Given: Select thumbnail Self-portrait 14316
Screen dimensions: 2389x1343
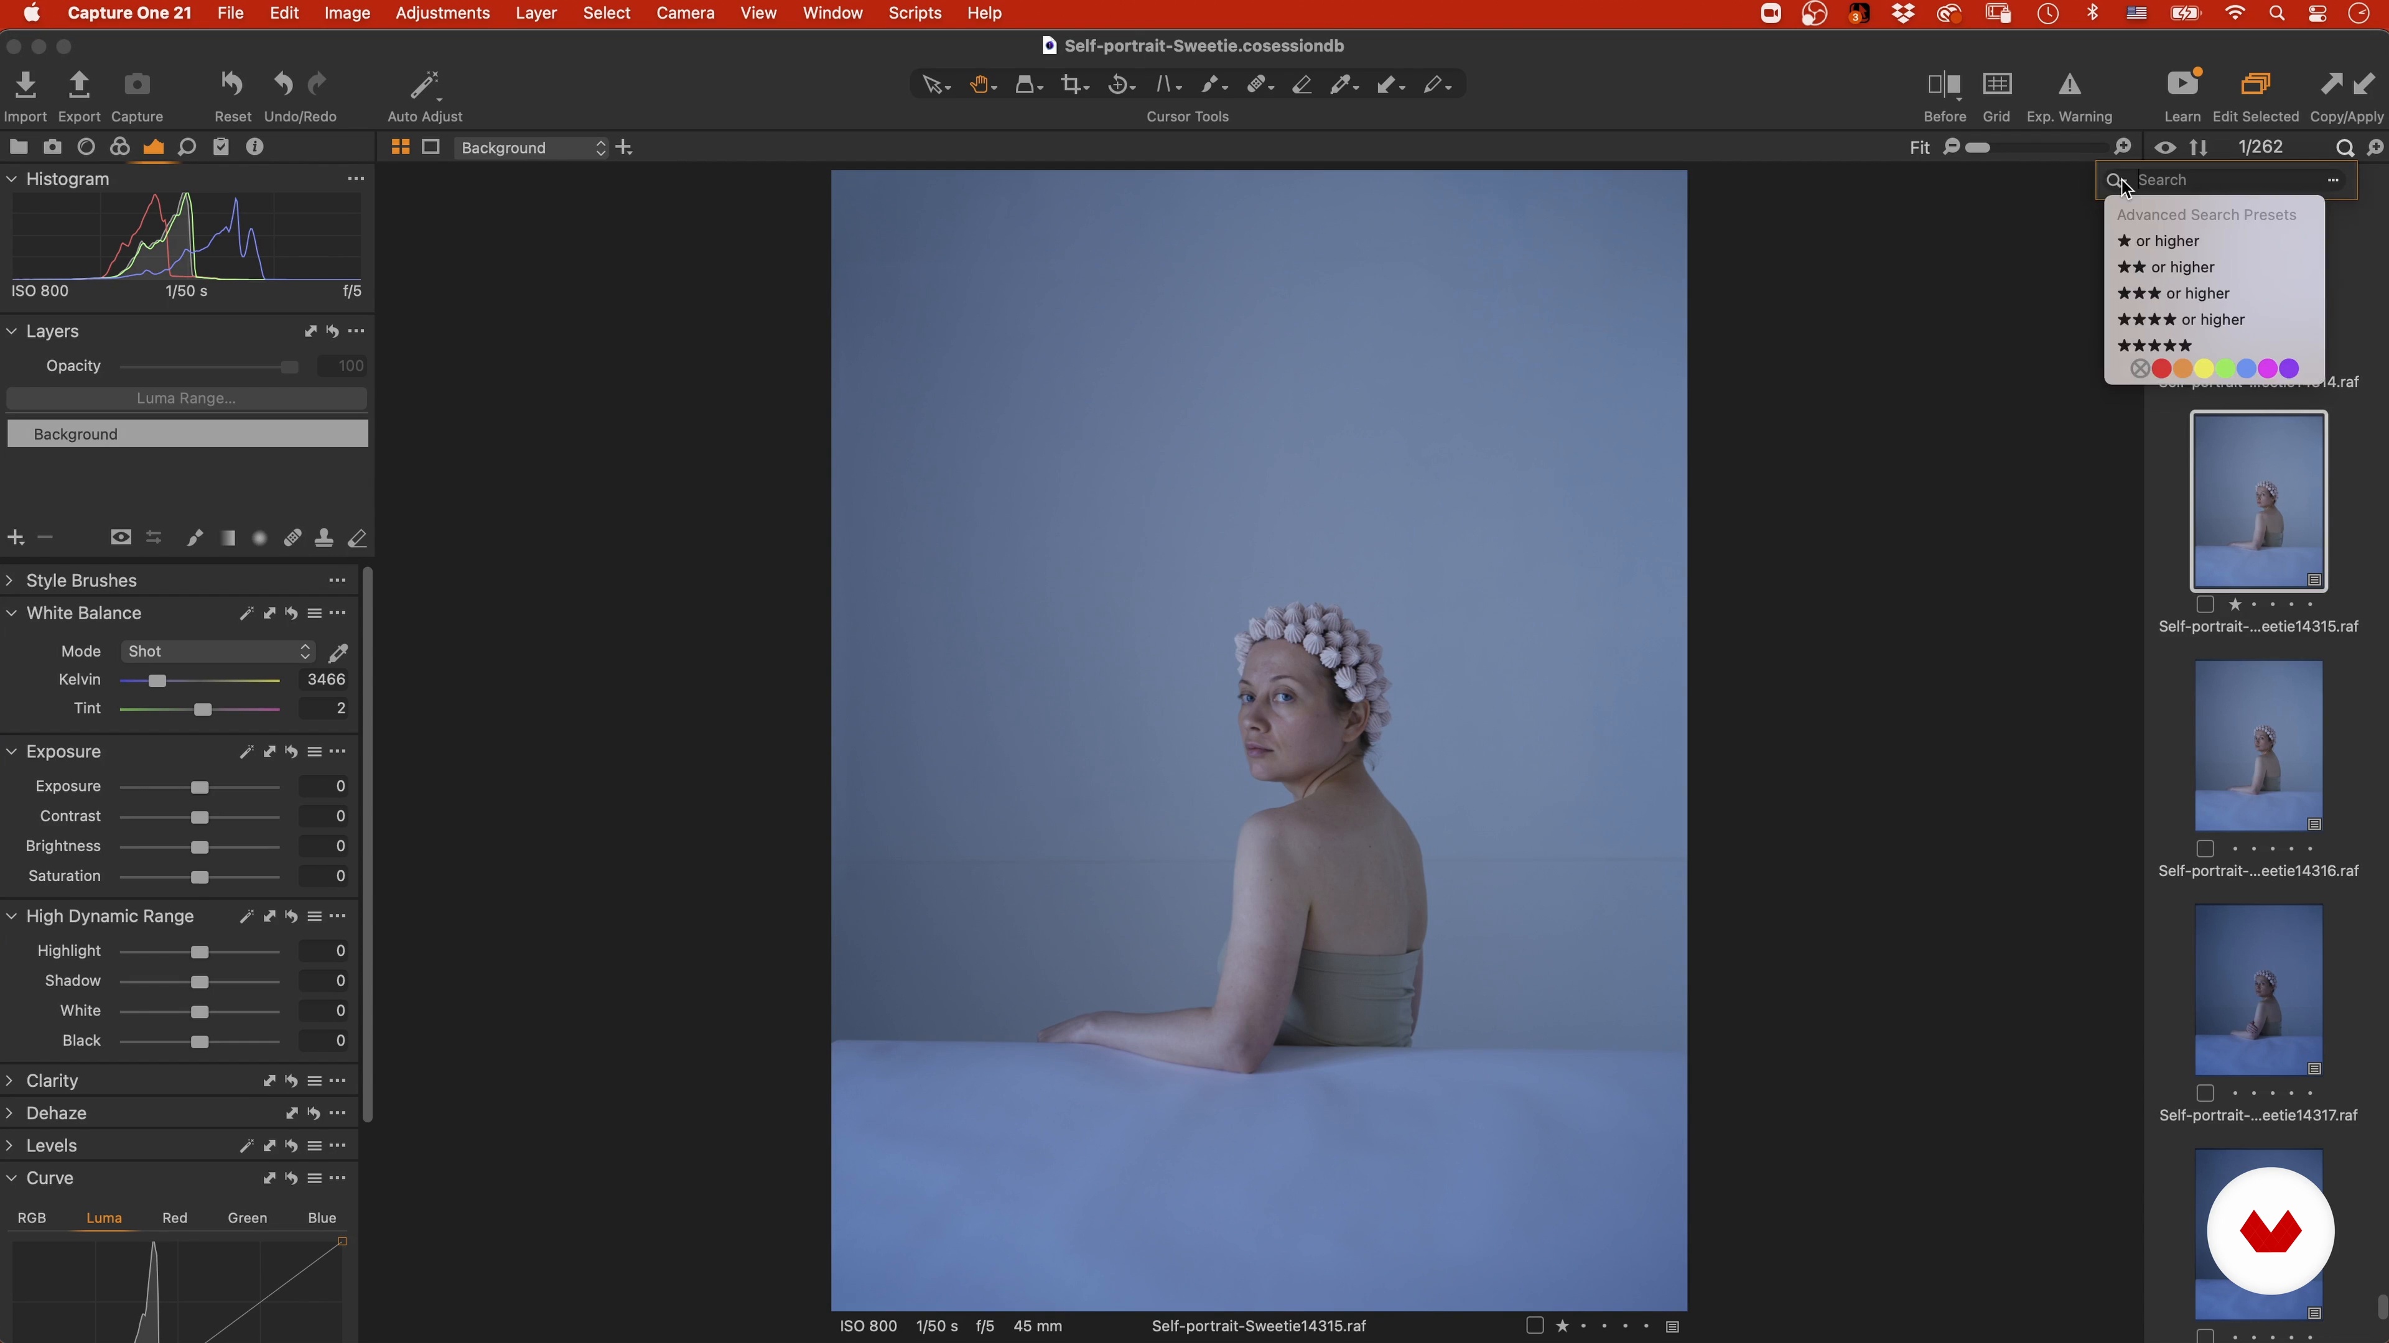Looking at the screenshot, I should (2258, 746).
